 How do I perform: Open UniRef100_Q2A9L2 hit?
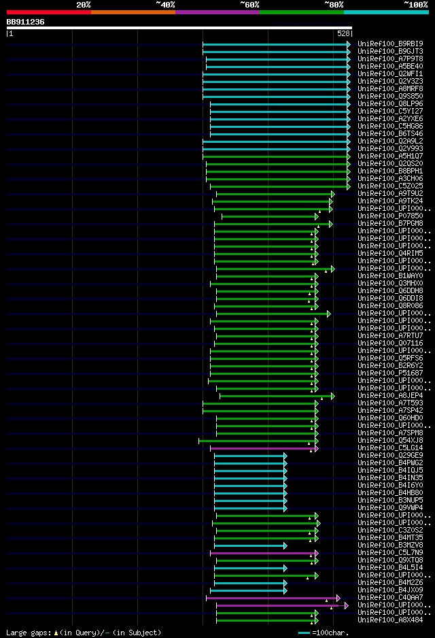pos(390,141)
